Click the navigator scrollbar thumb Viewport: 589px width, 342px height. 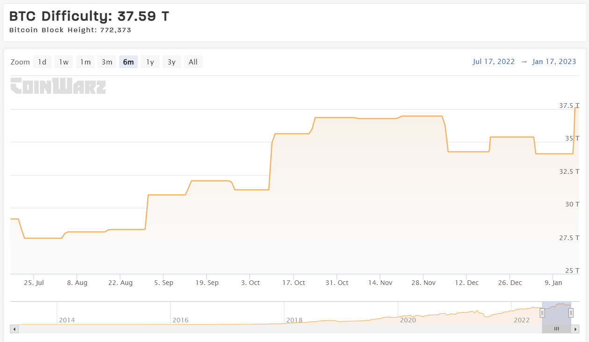556,329
